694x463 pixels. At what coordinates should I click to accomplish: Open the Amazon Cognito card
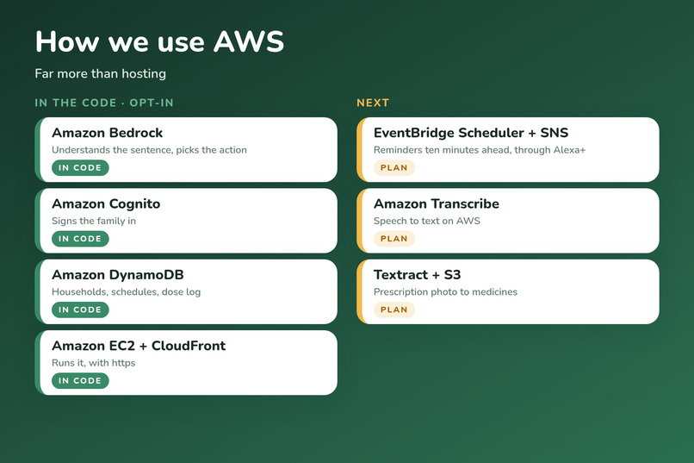[186, 221]
